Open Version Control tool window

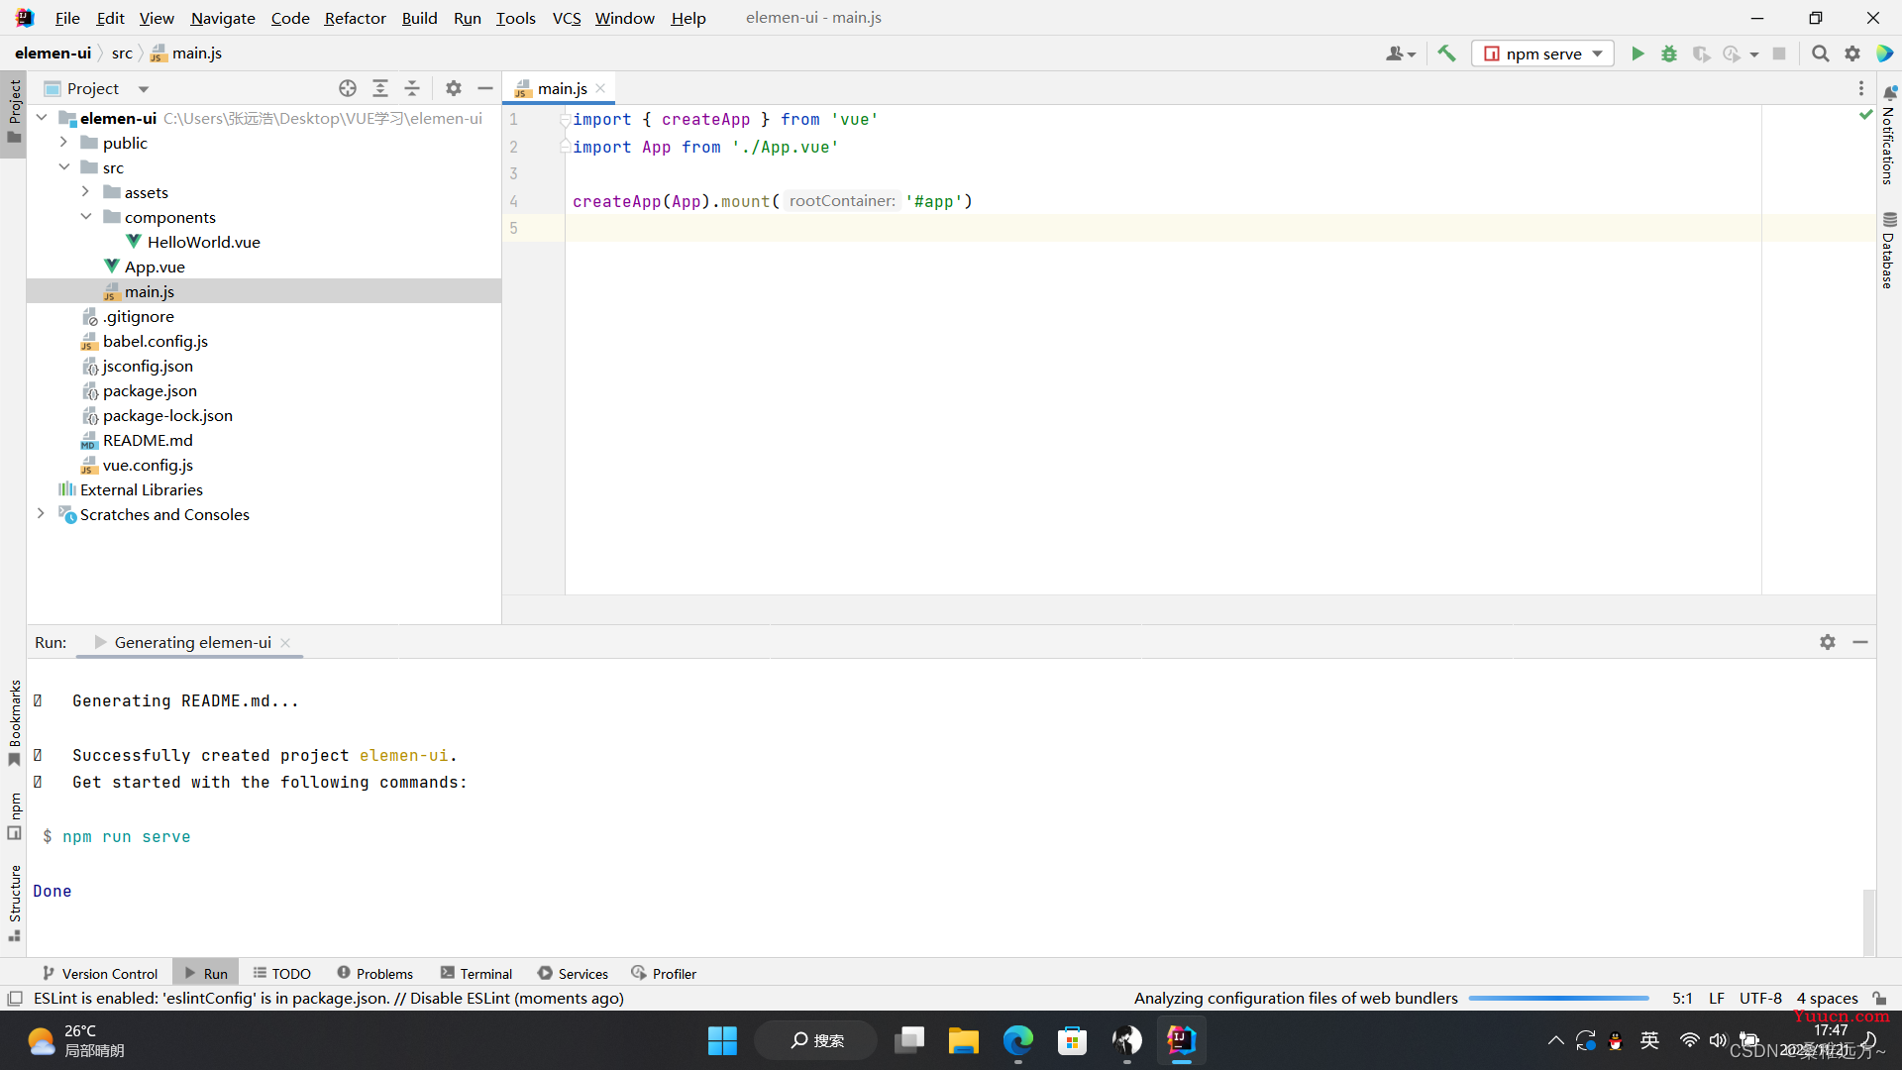[x=100, y=973]
